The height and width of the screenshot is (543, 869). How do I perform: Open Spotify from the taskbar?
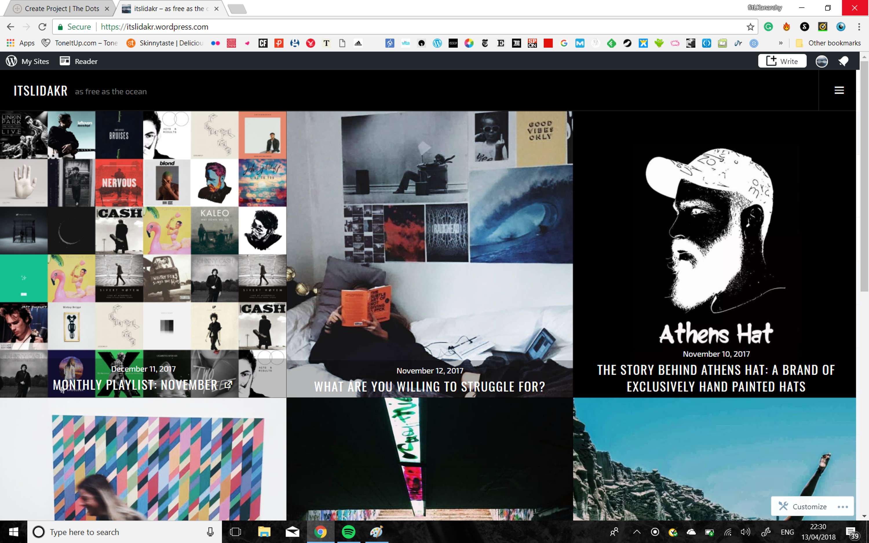348,532
